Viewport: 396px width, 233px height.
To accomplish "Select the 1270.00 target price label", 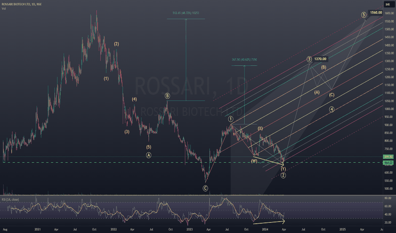I will click(x=320, y=59).
